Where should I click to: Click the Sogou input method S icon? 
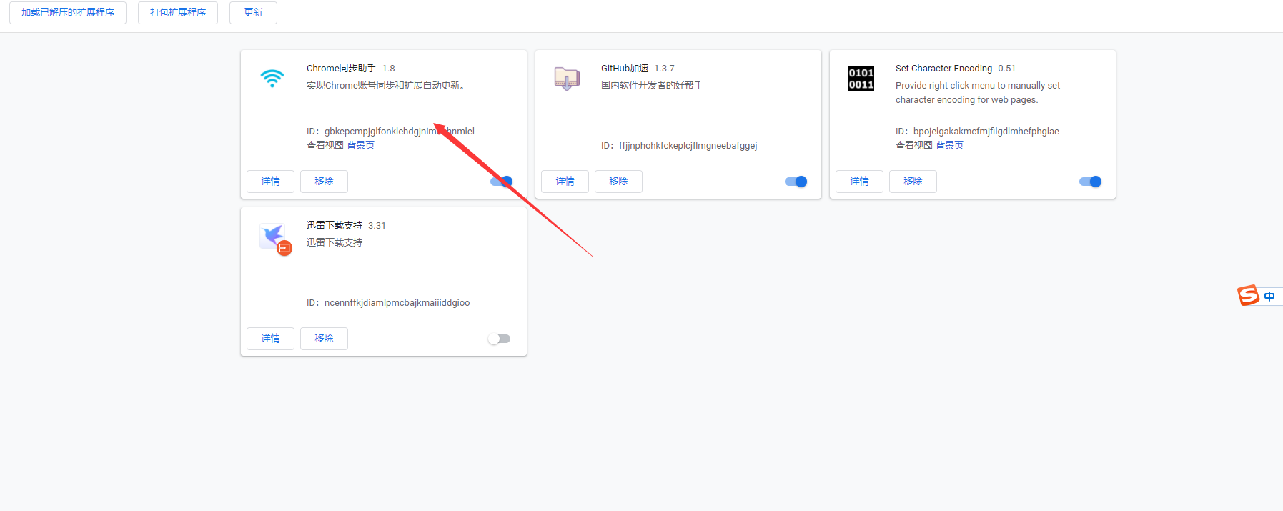point(1248,295)
